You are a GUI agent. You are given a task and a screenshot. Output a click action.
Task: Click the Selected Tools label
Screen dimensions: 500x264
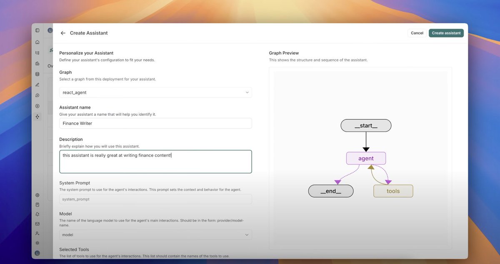pyautogui.click(x=74, y=249)
